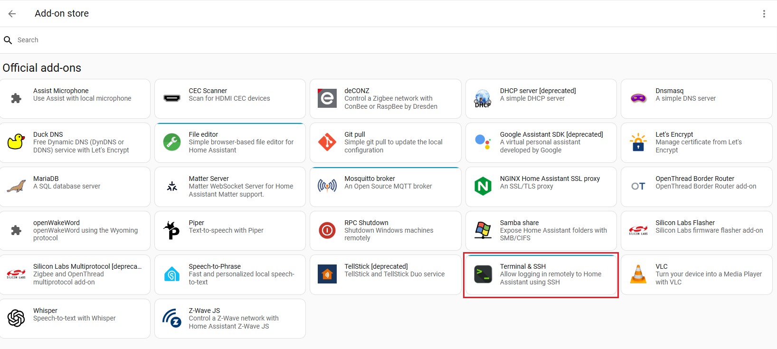
Task: Click the Speech-to-Phrase house icon
Action: pyautogui.click(x=171, y=274)
